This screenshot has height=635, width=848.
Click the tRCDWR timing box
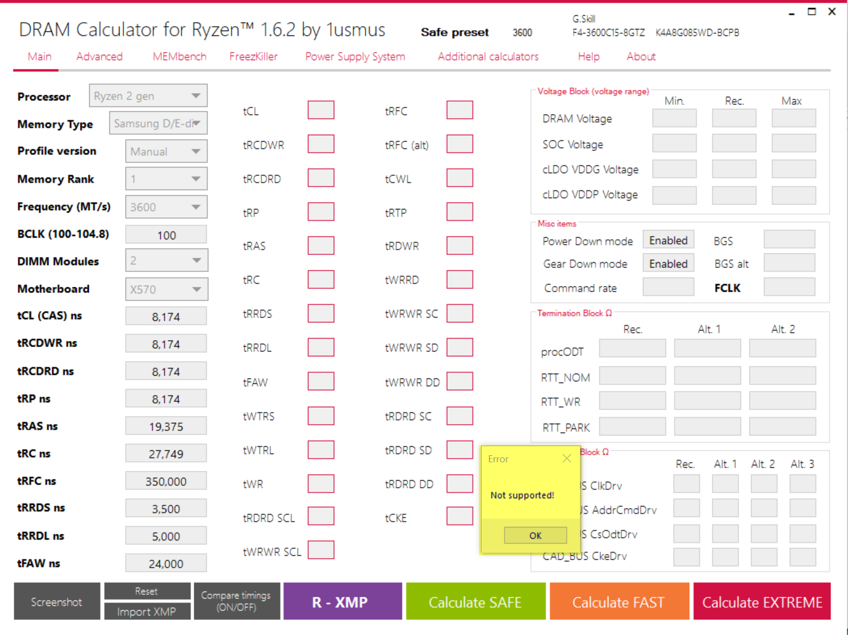(321, 144)
